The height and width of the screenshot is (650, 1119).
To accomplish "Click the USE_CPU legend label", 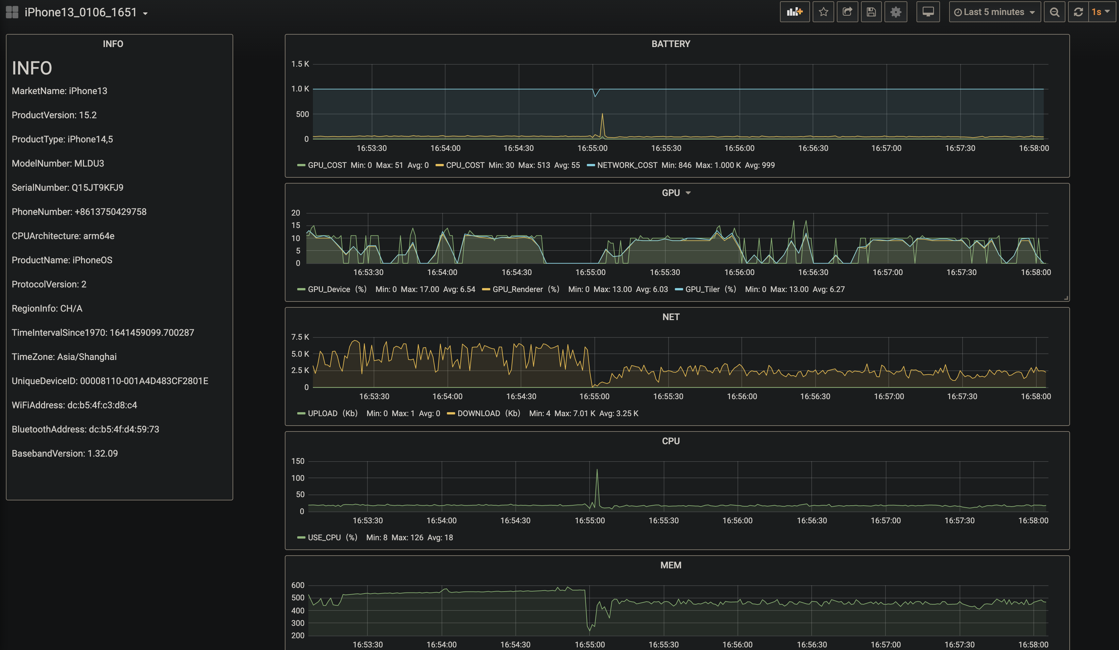I will tap(325, 537).
